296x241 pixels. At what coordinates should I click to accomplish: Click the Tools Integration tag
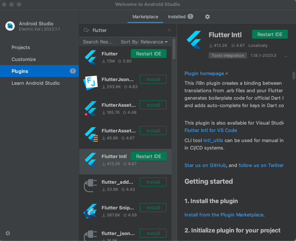click(228, 55)
